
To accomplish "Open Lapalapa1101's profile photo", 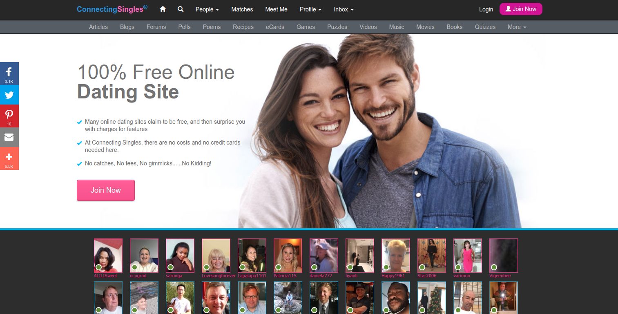I will pyautogui.click(x=252, y=256).
